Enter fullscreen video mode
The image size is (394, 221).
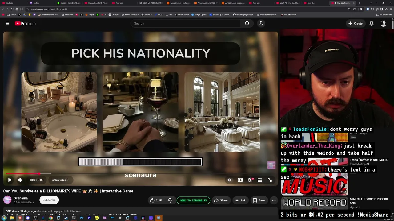click(x=270, y=180)
